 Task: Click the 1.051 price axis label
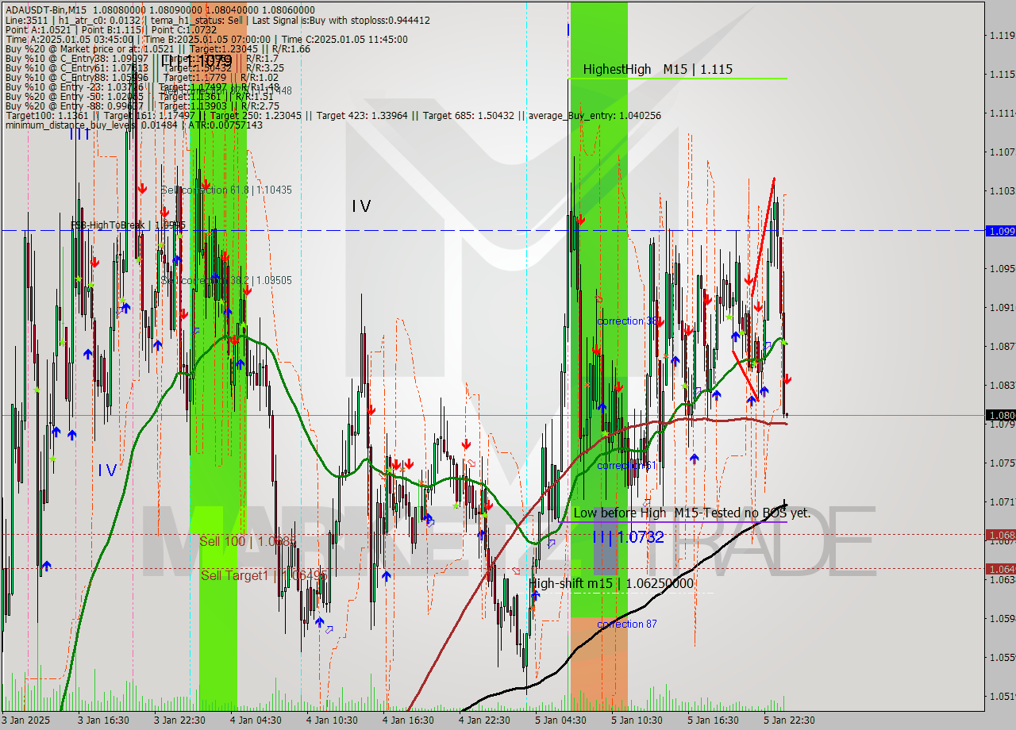pyautogui.click(x=1002, y=697)
